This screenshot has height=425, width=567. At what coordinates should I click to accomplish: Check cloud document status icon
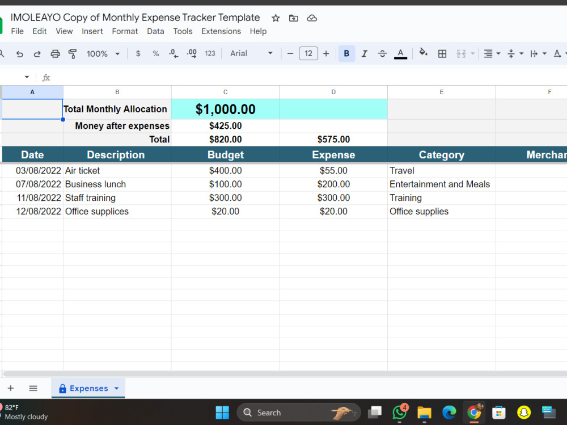click(312, 18)
